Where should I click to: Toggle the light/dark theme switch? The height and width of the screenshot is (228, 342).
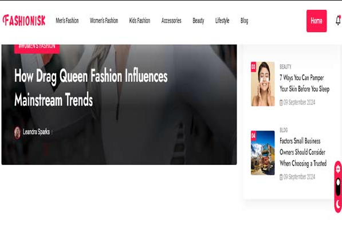(338, 187)
